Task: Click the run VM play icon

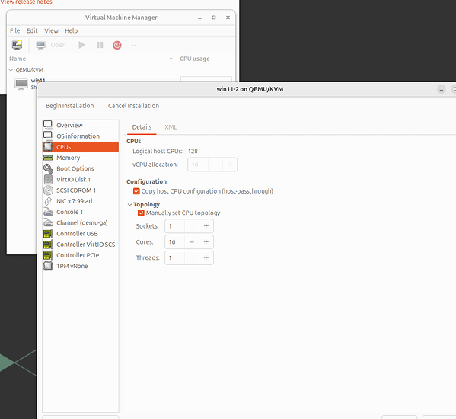Action: [82, 45]
